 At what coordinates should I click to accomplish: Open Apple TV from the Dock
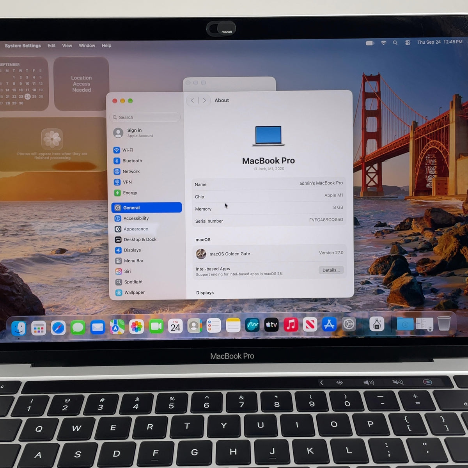[x=271, y=324]
